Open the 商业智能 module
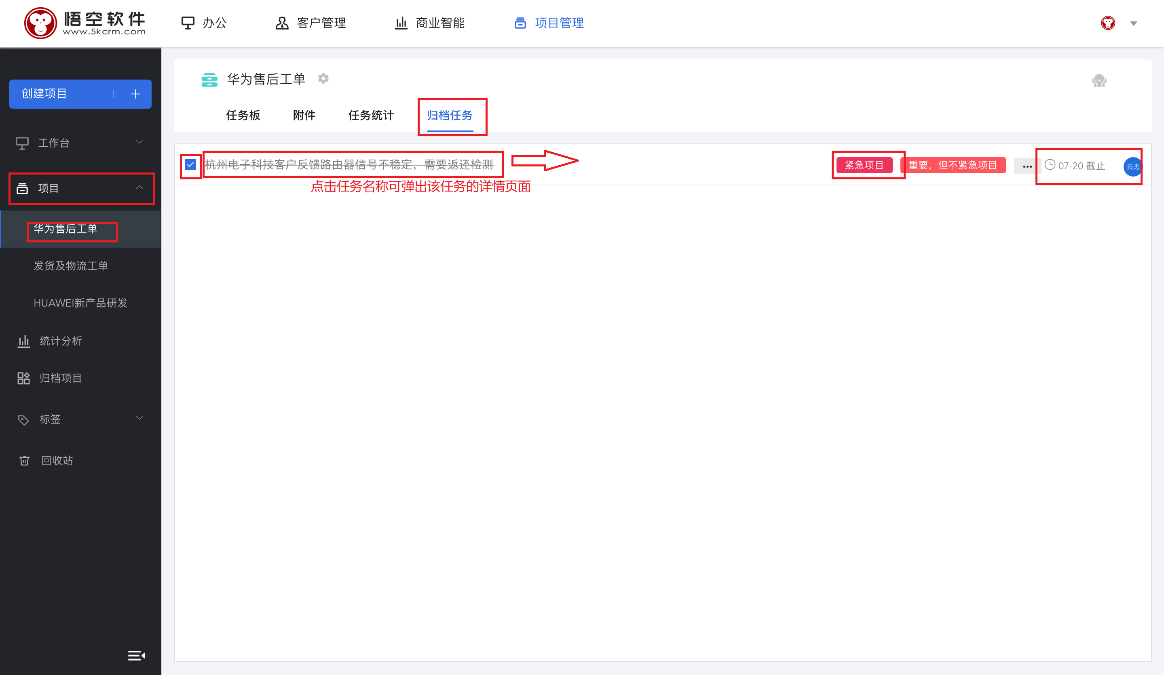Image resolution: width=1164 pixels, height=675 pixels. (429, 23)
